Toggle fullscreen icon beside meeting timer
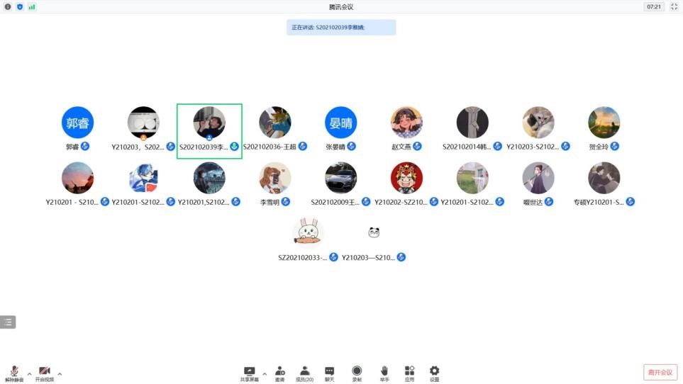The width and height of the screenshot is (683, 384). click(x=673, y=6)
